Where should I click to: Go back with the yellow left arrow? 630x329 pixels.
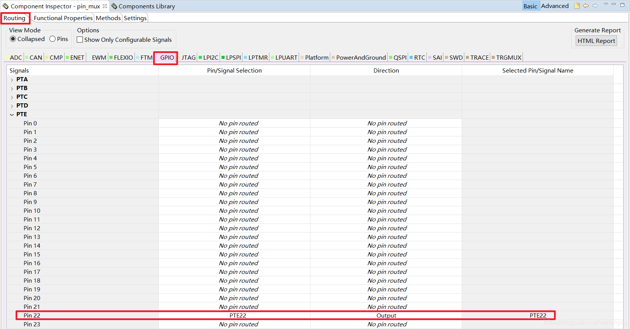coord(586,6)
